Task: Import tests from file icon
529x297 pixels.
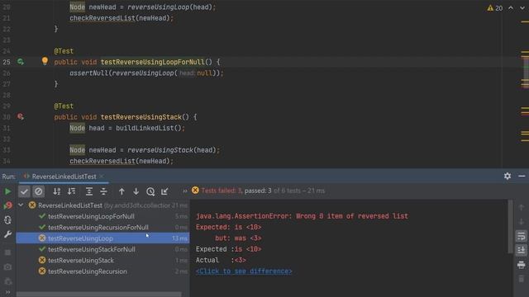Action: point(164,191)
